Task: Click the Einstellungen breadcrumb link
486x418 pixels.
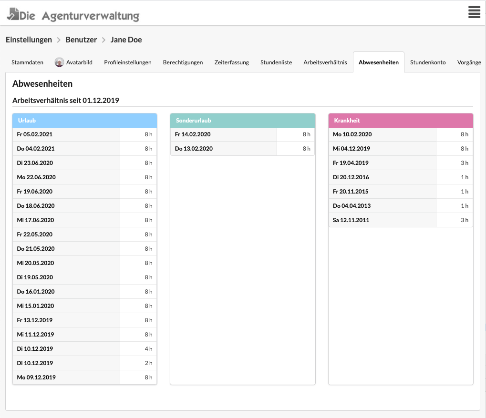Action: pyautogui.click(x=29, y=40)
